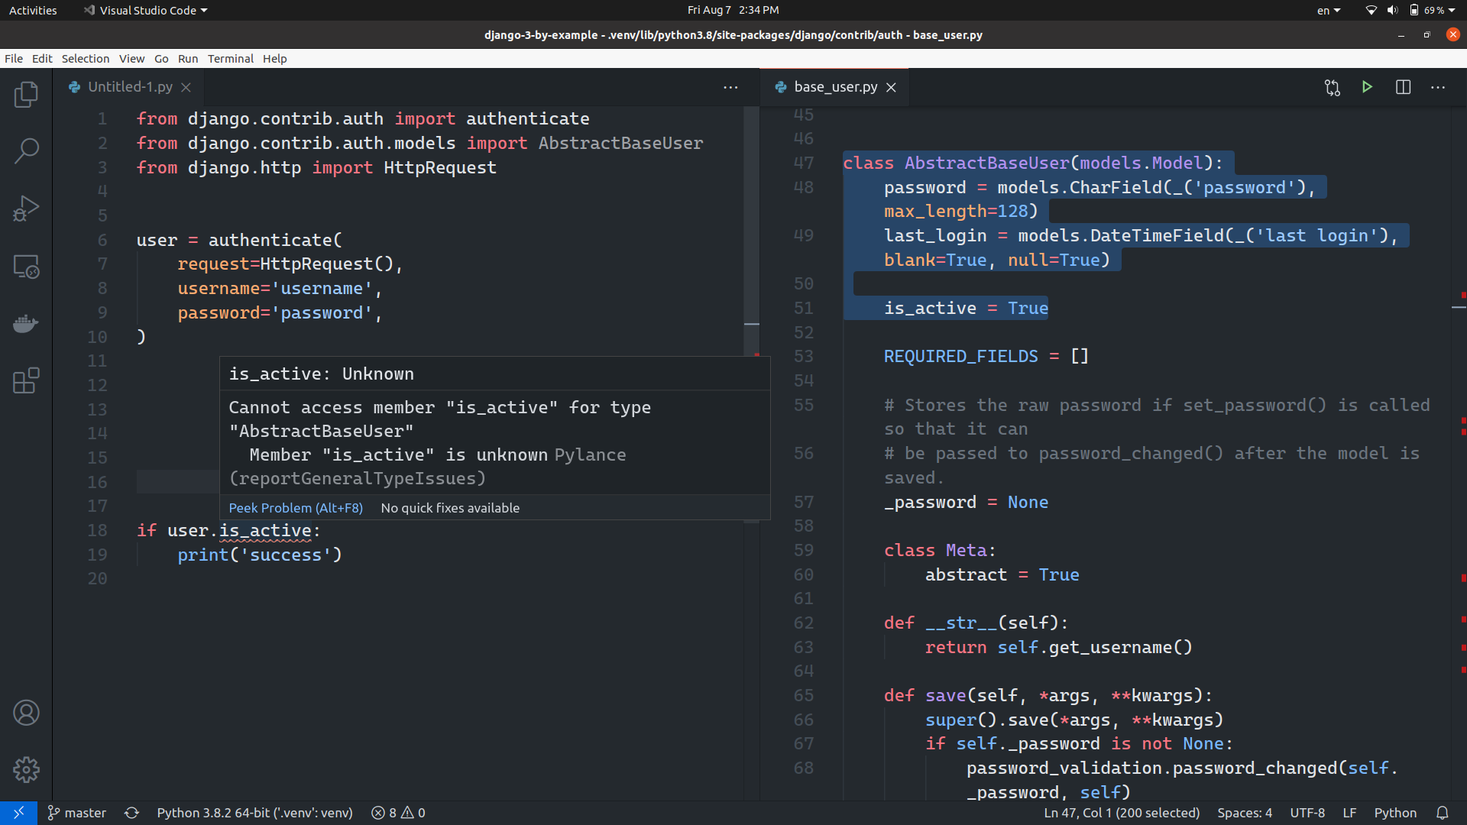This screenshot has height=825, width=1467.
Task: Click line number 18 in Untitled-1.py gutter
Action: 97,530
